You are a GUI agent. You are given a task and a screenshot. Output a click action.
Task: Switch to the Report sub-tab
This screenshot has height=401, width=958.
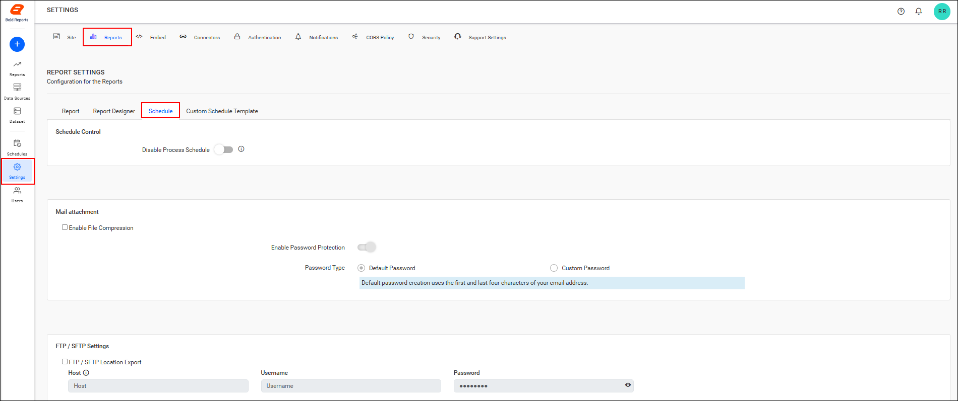tap(71, 111)
